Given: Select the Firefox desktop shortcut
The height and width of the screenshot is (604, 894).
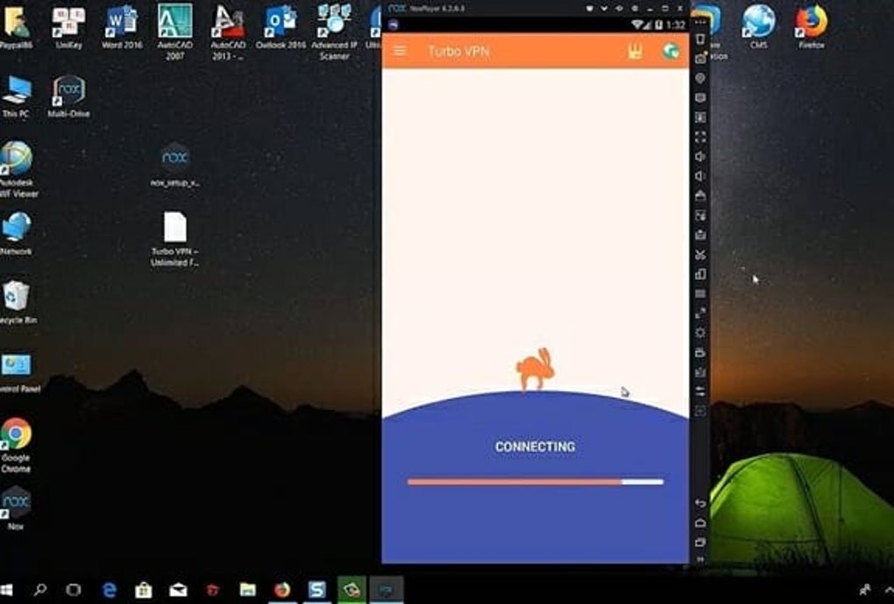Looking at the screenshot, I should (812, 27).
